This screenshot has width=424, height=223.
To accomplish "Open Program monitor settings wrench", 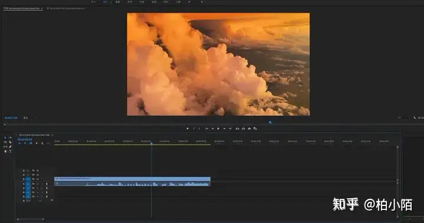I will tap(415, 118).
